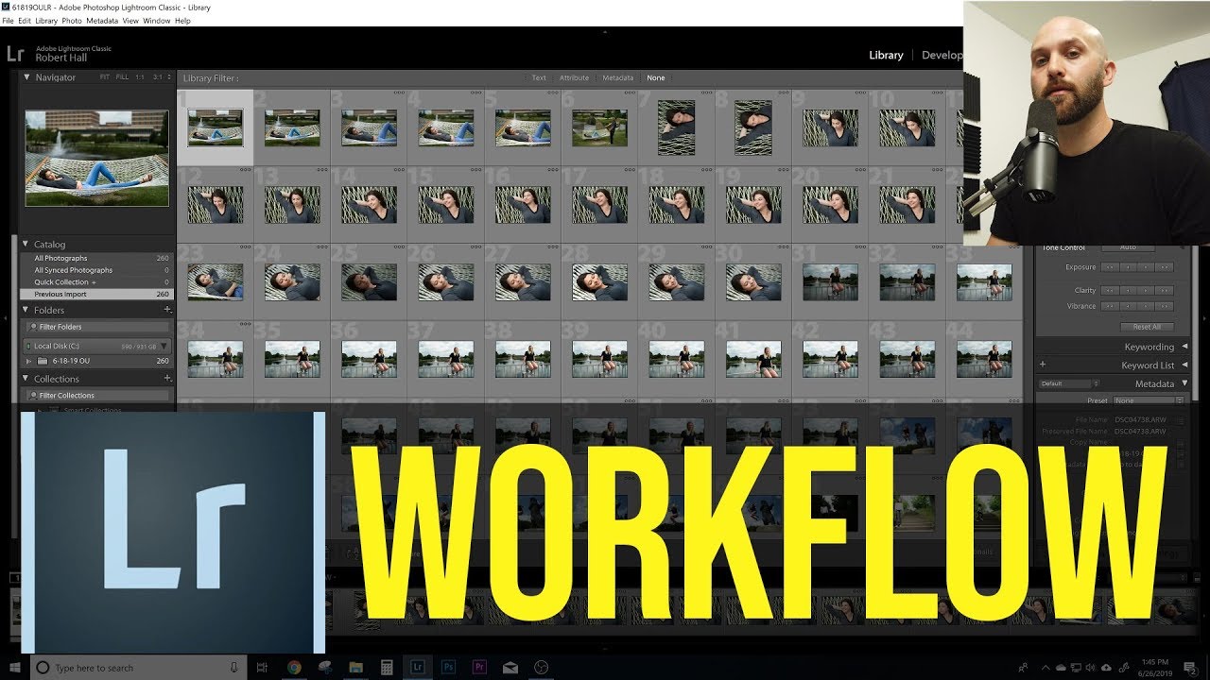Open Task View from the taskbar
This screenshot has width=1210, height=680.
(262, 667)
